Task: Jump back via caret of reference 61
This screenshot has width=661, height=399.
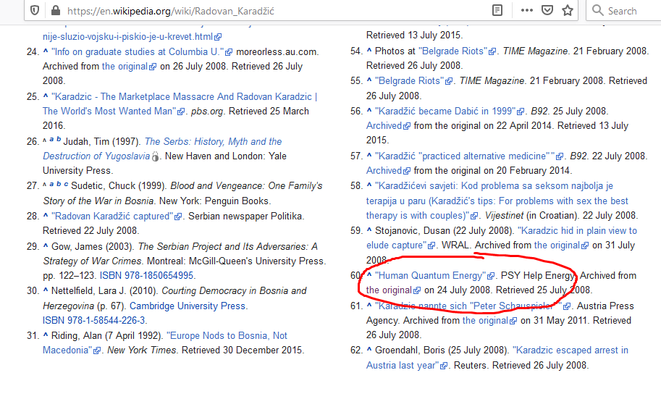Action: 369,306
